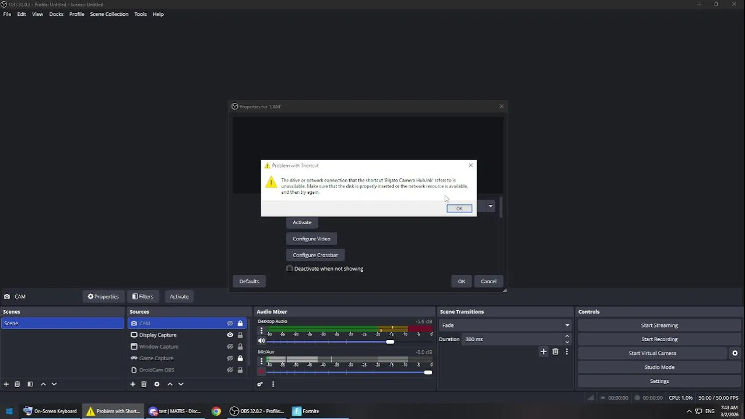Click Defaults in CAM properties

249,282
